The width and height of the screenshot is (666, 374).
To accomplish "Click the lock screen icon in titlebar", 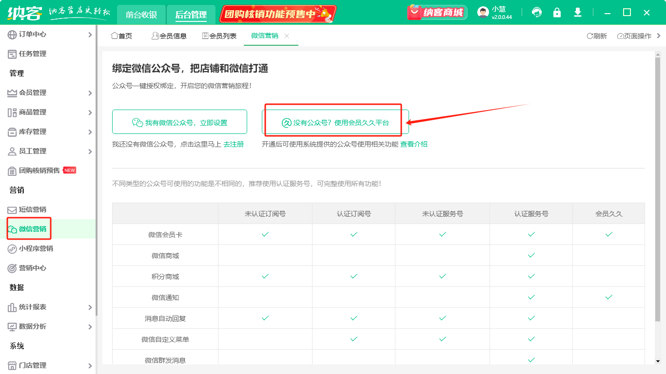I will click(557, 12).
